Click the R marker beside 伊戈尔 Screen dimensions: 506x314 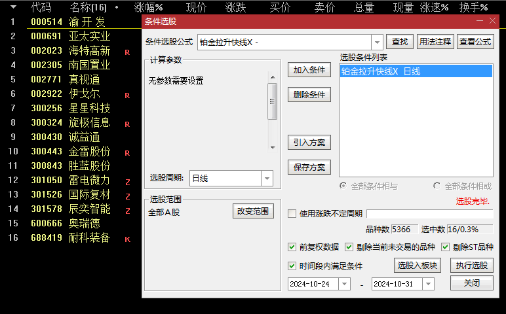pyautogui.click(x=127, y=96)
